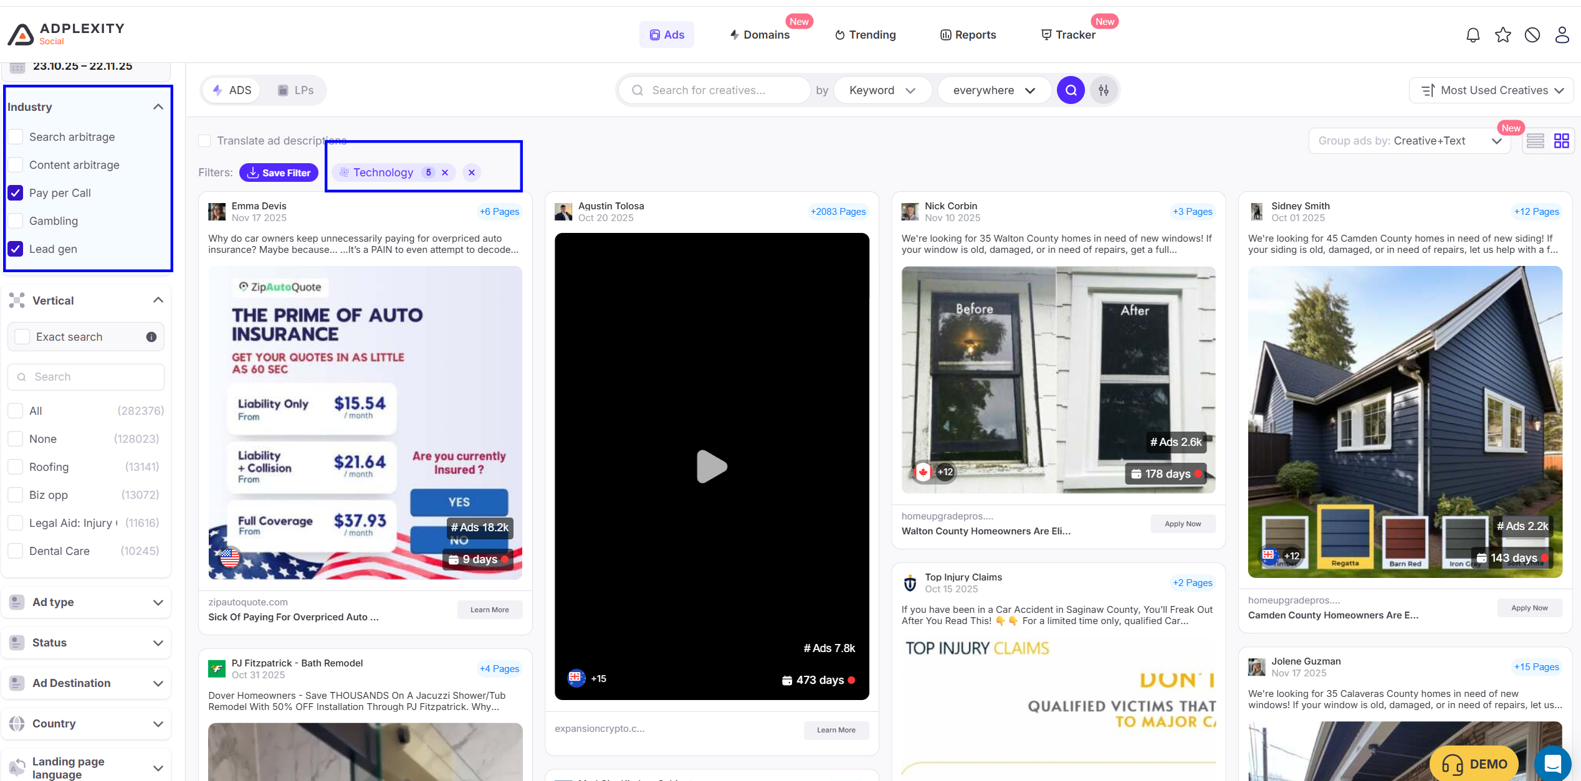Enable the Gambling industry checkbox
1581x781 pixels.
16,221
